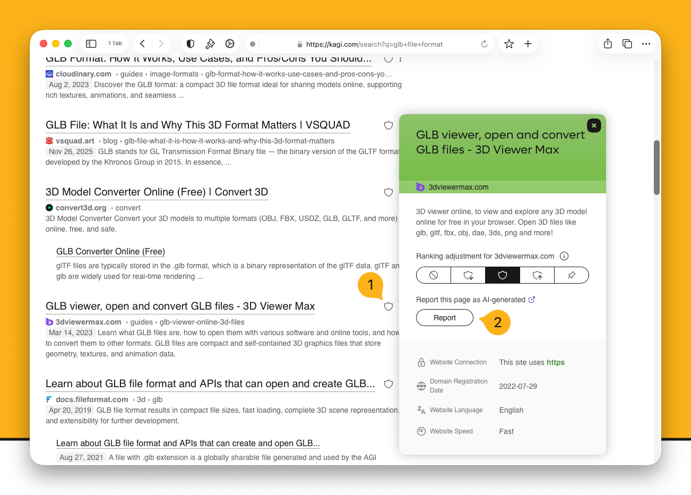Open site info shield for Convert 3D result
The image size is (691, 495).
388,192
